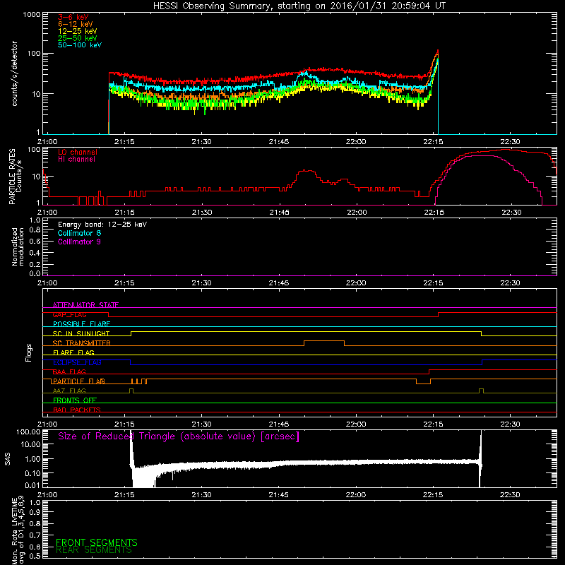Click the 1000 tick label on count-rate axis
The width and height of the screenshot is (565, 565).
[31, 15]
